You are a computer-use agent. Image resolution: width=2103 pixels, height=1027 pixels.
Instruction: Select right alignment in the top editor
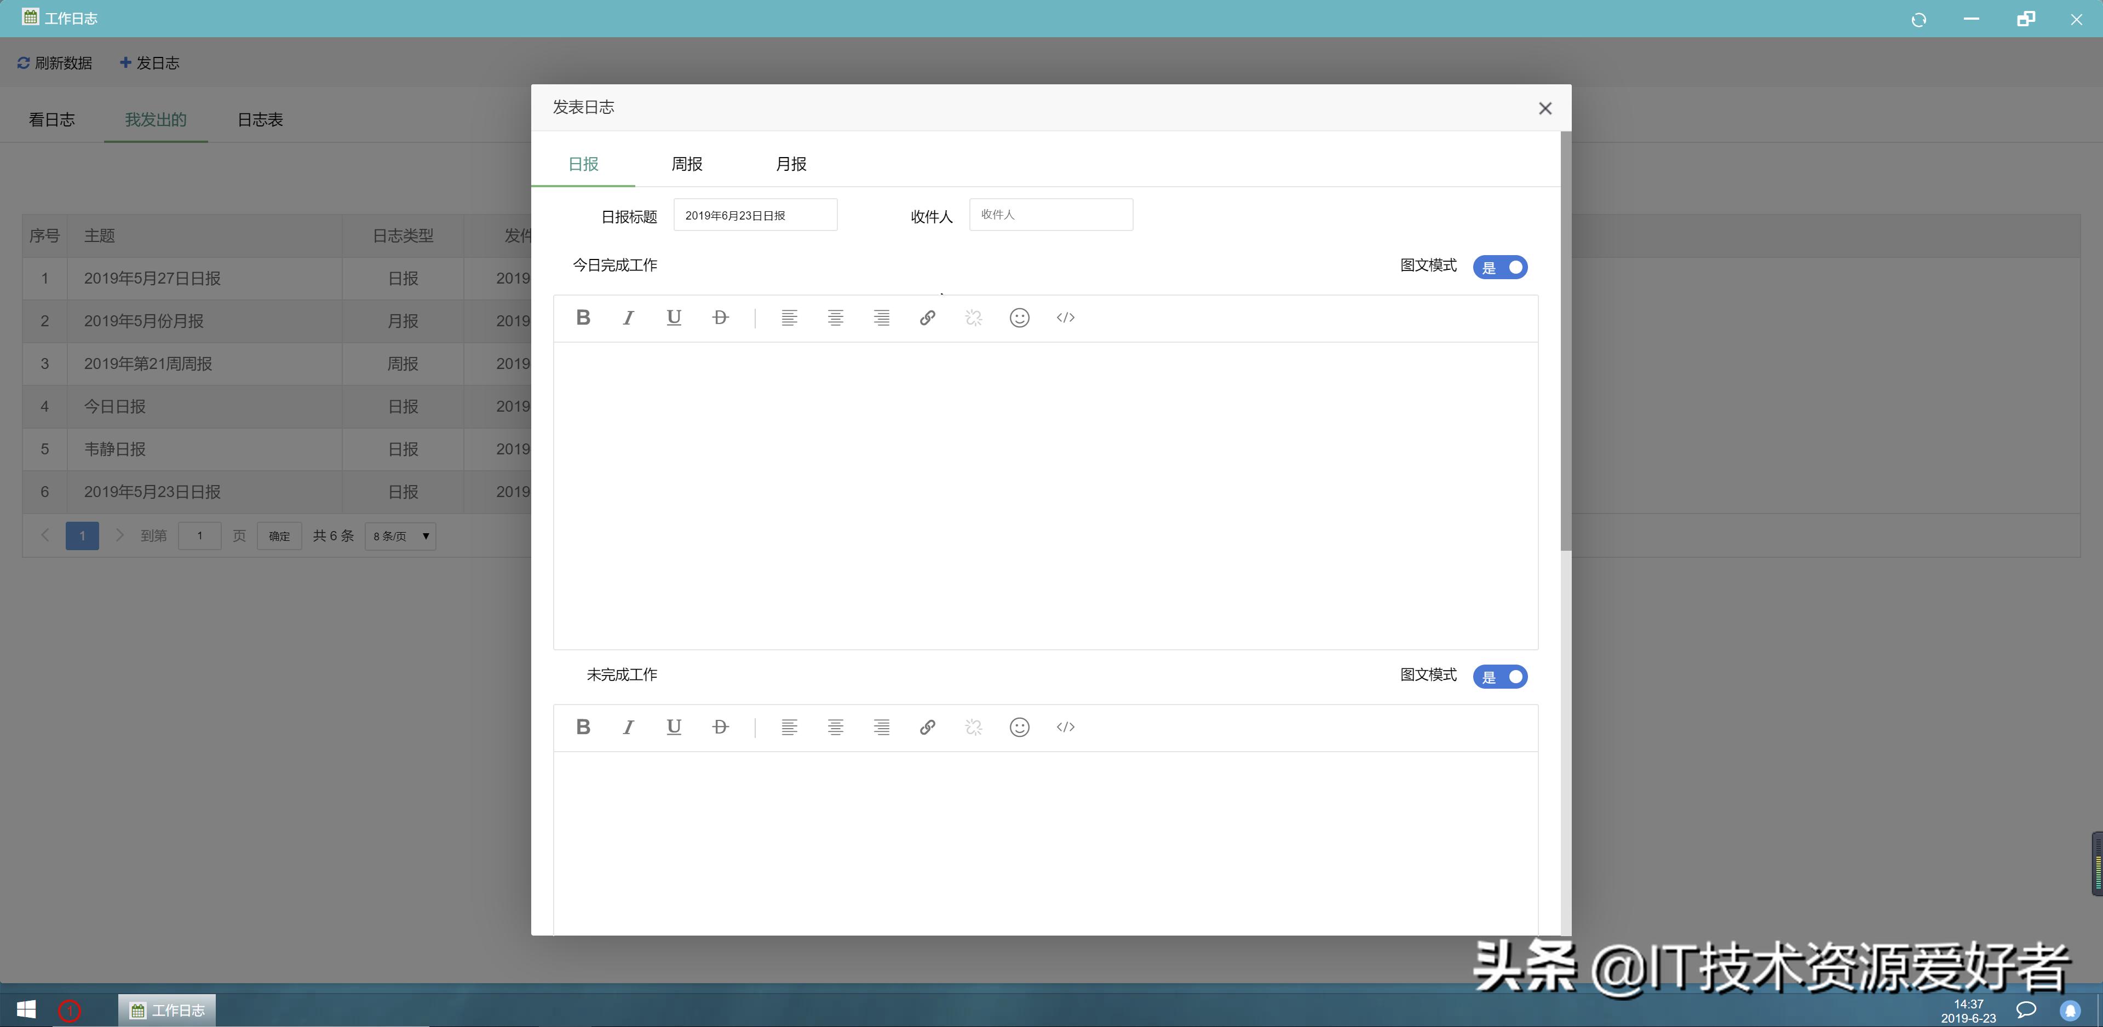[x=881, y=318]
